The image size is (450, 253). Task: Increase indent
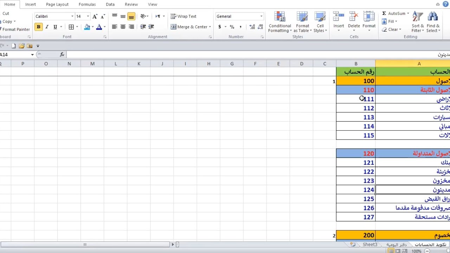coord(151,27)
